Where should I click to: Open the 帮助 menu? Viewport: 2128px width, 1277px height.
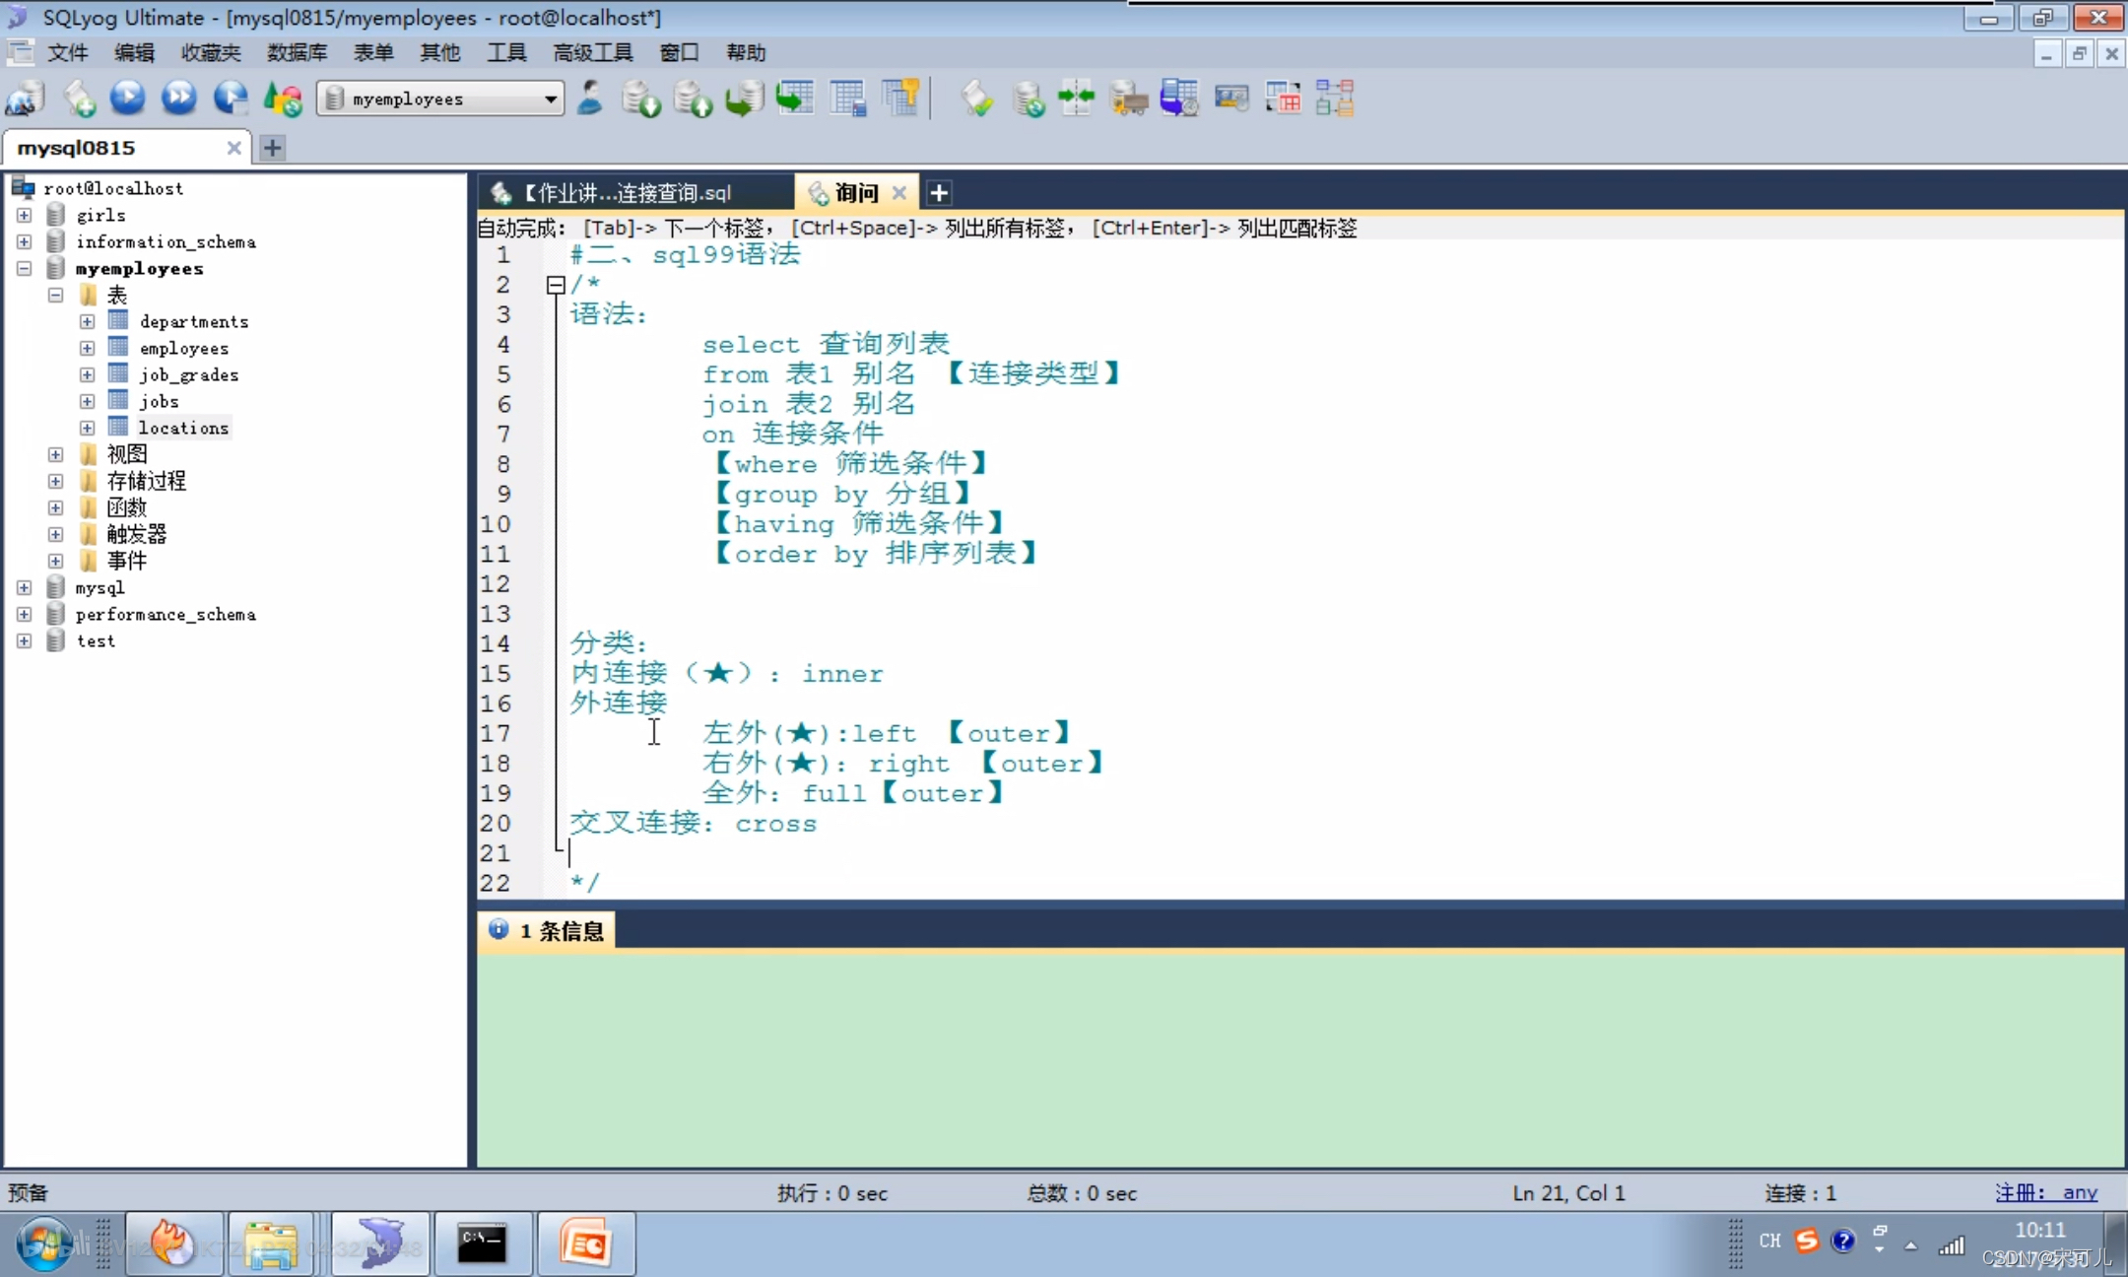point(746,52)
